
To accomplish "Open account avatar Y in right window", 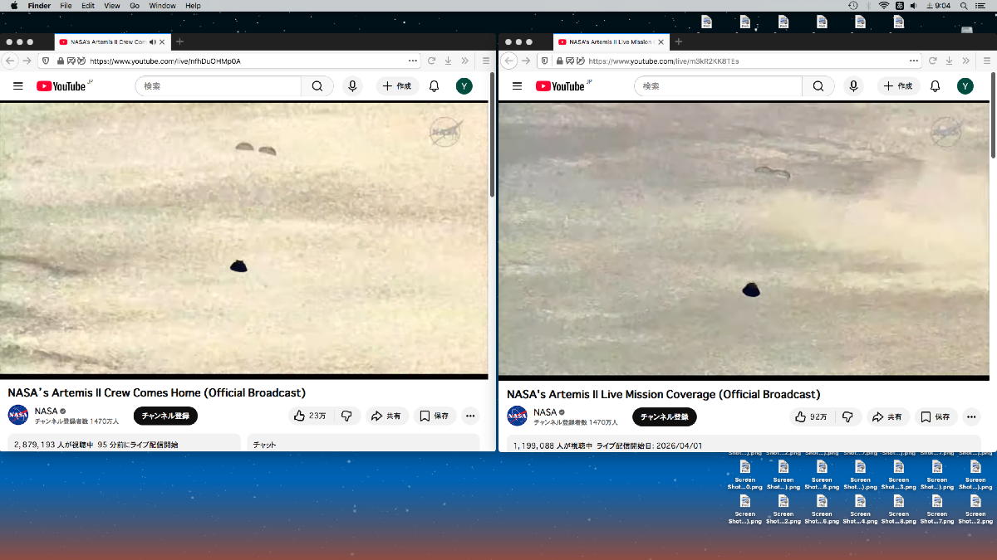I will [x=965, y=86].
